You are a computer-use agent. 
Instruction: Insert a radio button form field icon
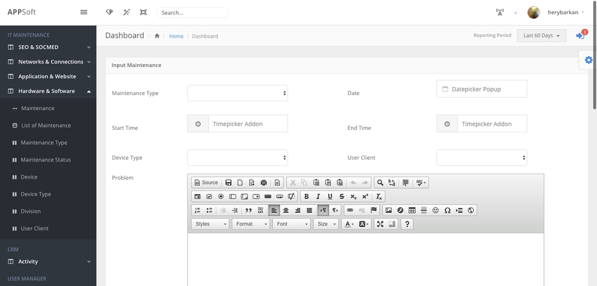pyautogui.click(x=221, y=196)
